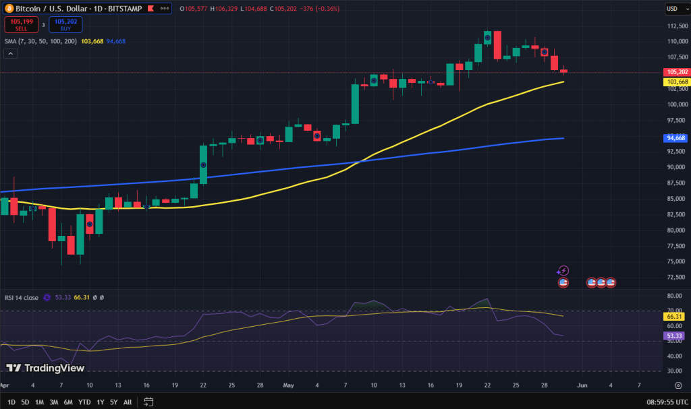This screenshot has height=409, width=691.
Task: Click the Bitcoin / U.S. Dollar symbol name
Action: pyautogui.click(x=53, y=8)
